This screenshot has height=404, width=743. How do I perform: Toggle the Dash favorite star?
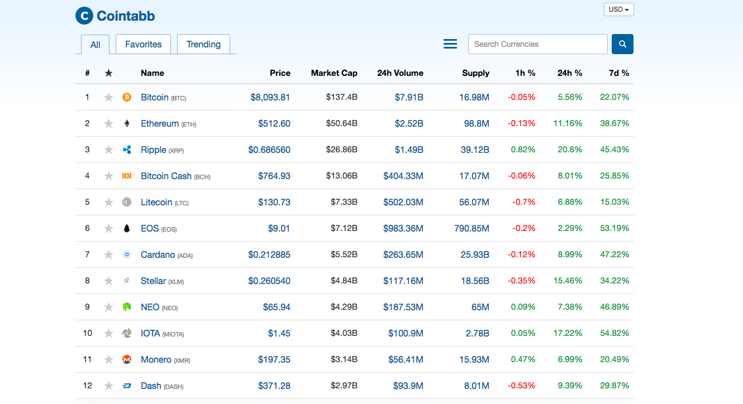pyautogui.click(x=108, y=386)
